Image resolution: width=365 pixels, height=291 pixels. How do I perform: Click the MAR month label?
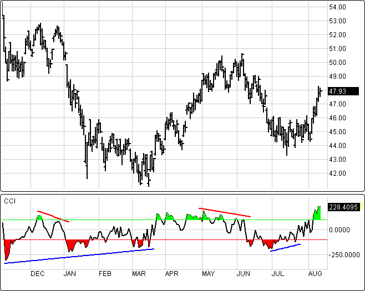click(139, 274)
